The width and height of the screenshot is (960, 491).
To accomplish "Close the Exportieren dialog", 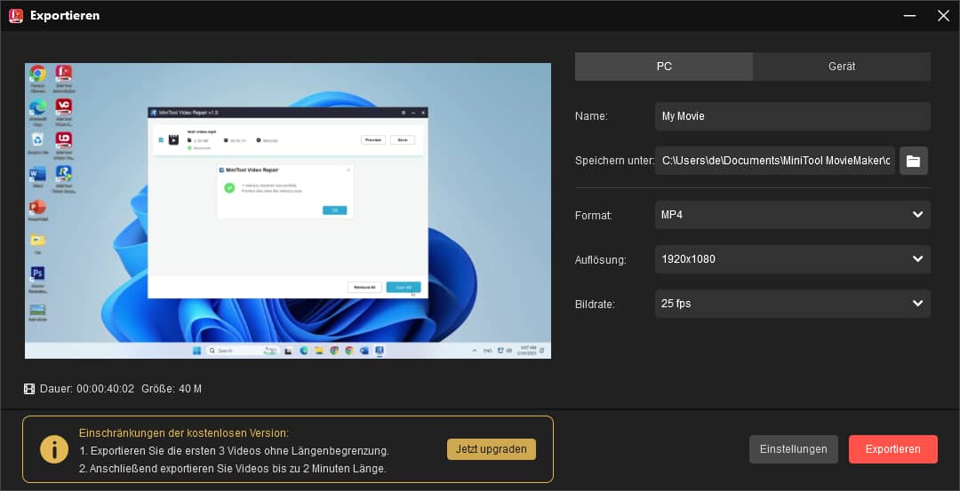I will click(943, 15).
